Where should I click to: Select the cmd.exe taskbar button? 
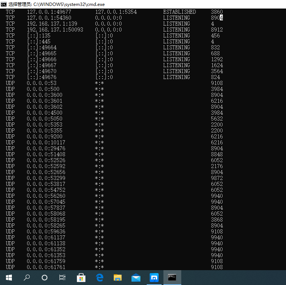[172, 278]
